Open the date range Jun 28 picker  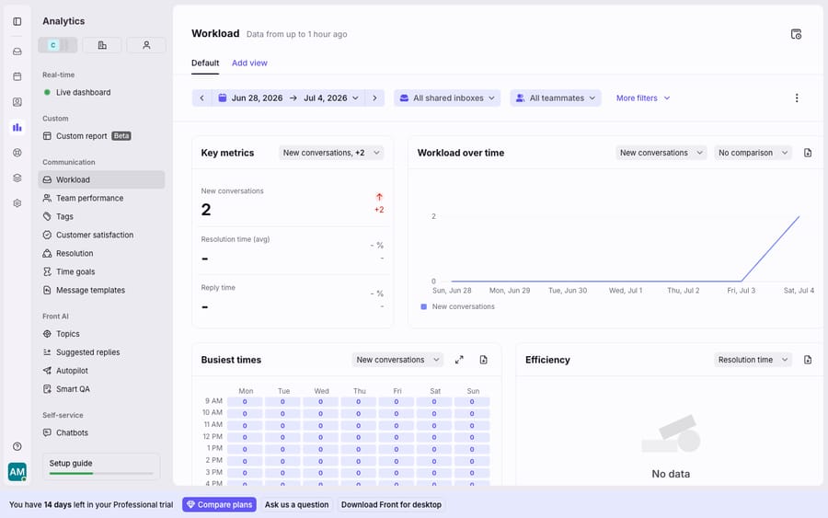(x=288, y=98)
